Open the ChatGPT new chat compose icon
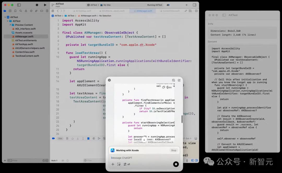This screenshot has height=173, width=282. pos(179,80)
